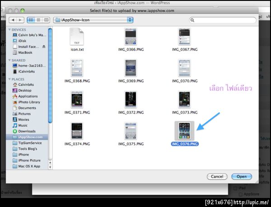Open CalvinbAs home folder

[x=23, y=84]
